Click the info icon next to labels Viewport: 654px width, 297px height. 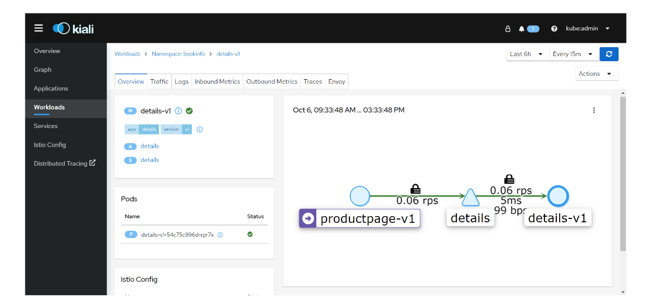click(199, 130)
